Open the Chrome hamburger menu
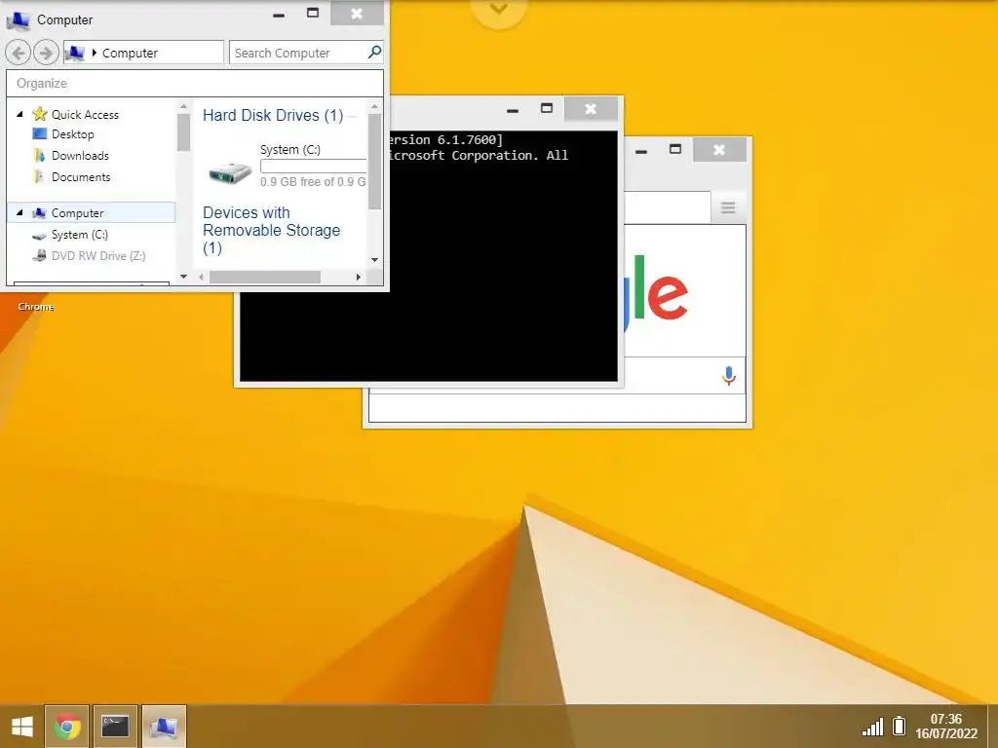This screenshot has height=748, width=998. pos(728,207)
